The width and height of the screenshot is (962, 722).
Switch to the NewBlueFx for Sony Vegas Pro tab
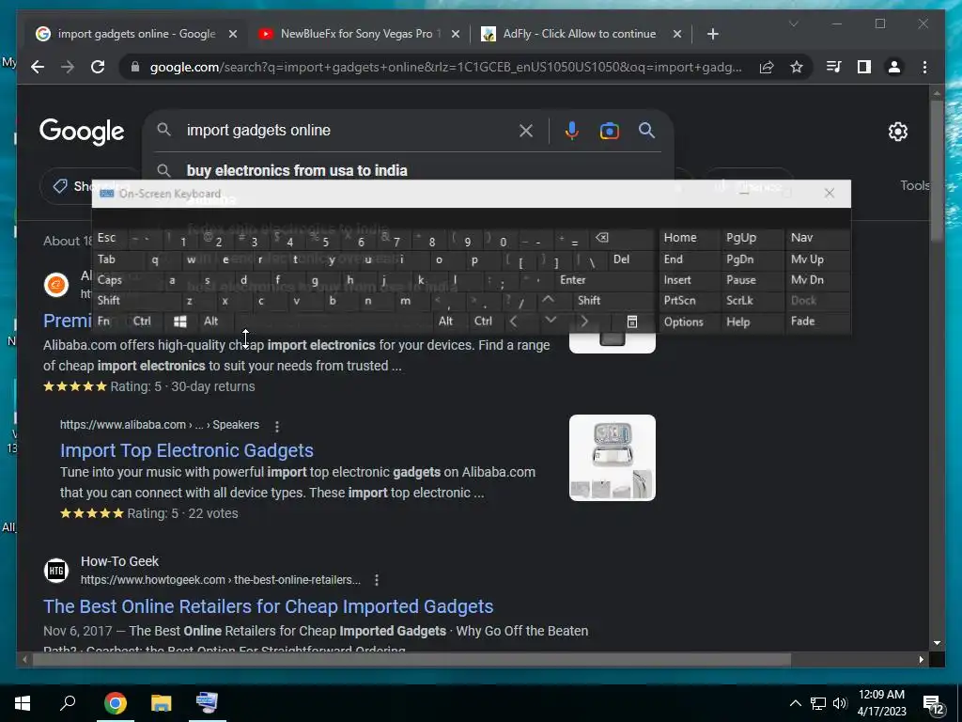[360, 34]
